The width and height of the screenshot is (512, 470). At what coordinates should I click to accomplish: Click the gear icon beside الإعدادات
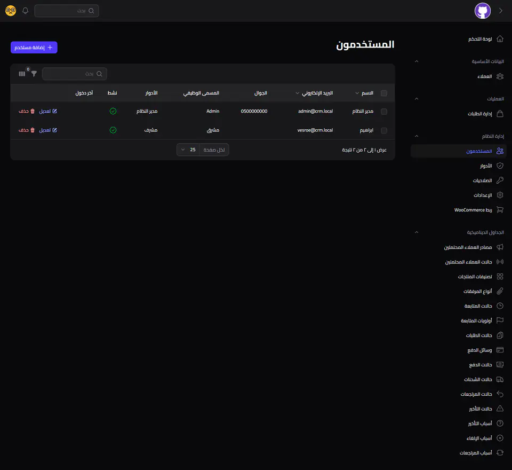point(500,195)
